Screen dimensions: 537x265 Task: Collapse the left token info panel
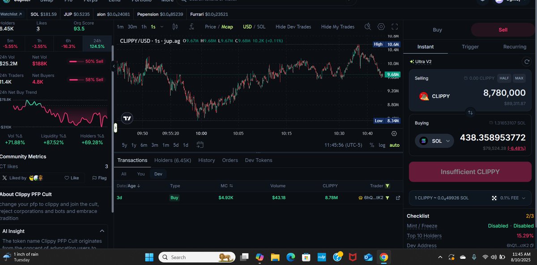pyautogui.click(x=114, y=66)
